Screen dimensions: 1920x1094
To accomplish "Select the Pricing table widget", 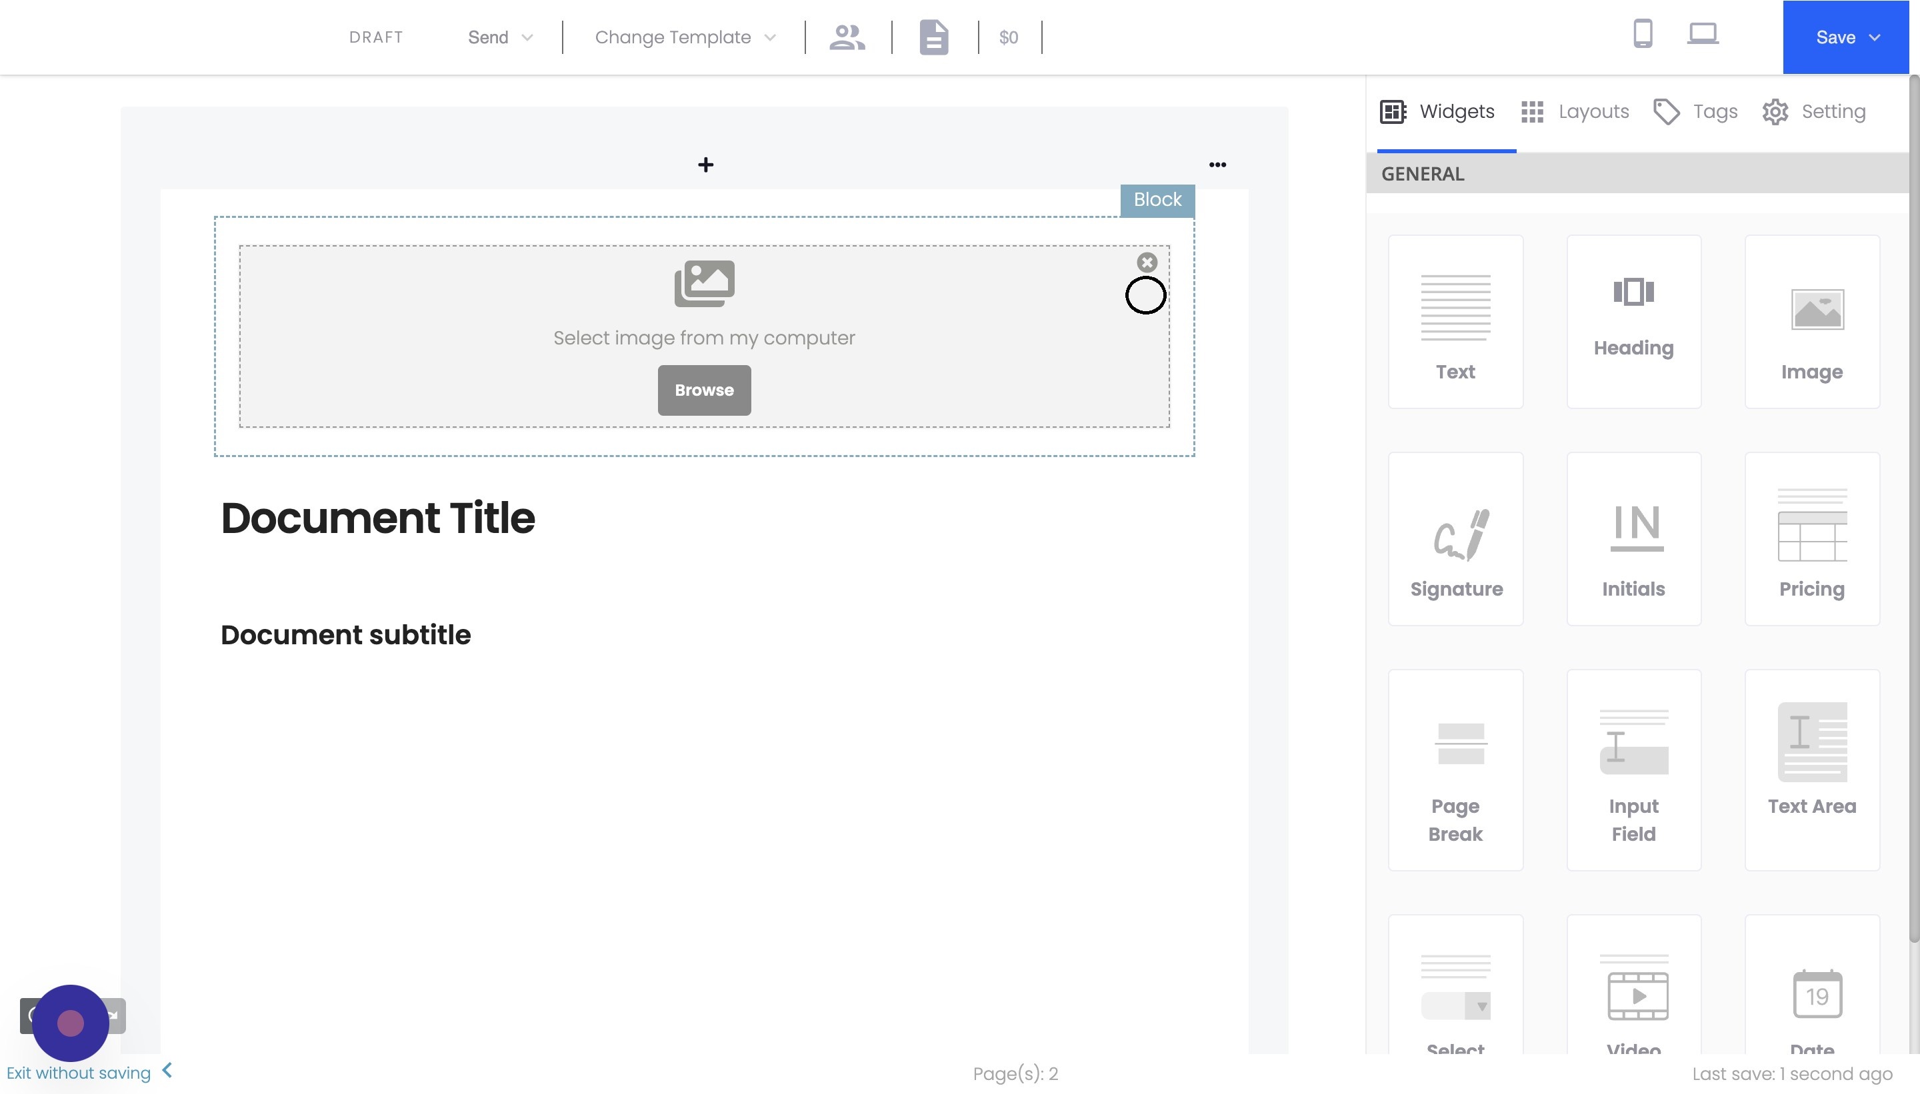I will (1811, 539).
